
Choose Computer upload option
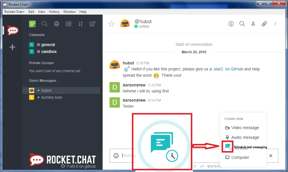[x=237, y=157]
